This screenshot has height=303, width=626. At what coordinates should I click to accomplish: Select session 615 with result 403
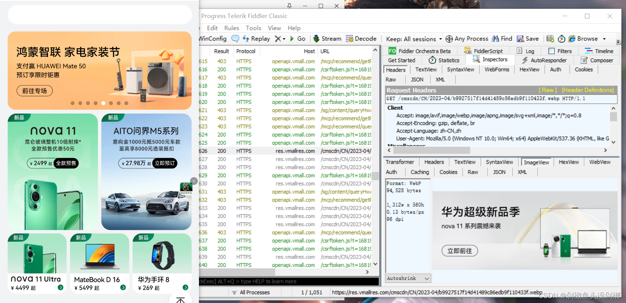coord(285,61)
